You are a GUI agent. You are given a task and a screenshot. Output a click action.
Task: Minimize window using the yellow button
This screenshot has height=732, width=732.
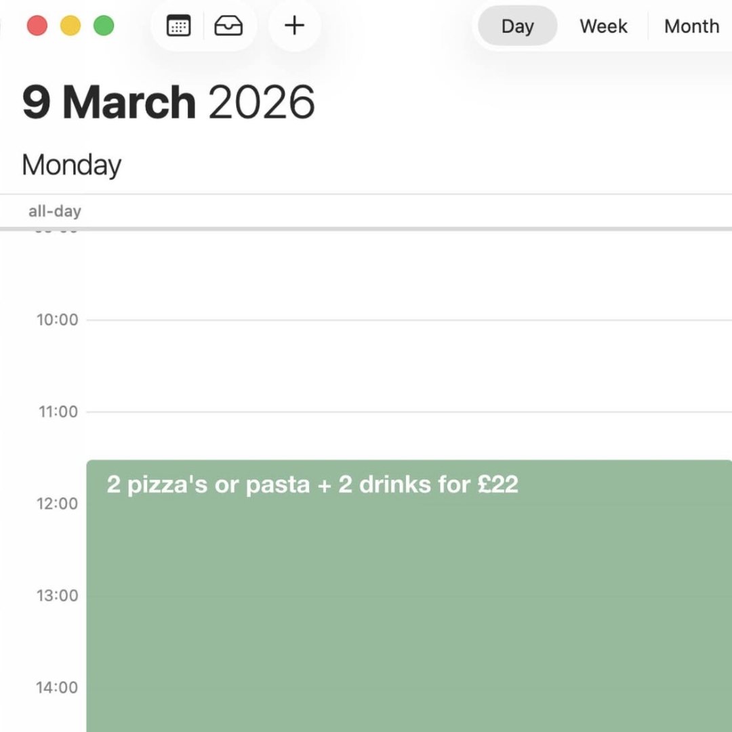click(70, 26)
